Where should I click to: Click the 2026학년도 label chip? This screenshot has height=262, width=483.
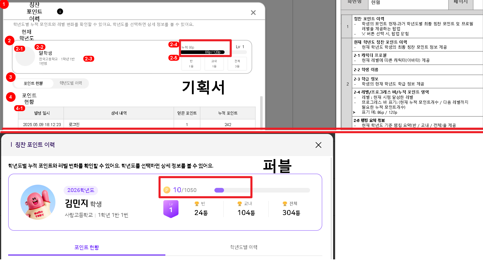(x=81, y=190)
